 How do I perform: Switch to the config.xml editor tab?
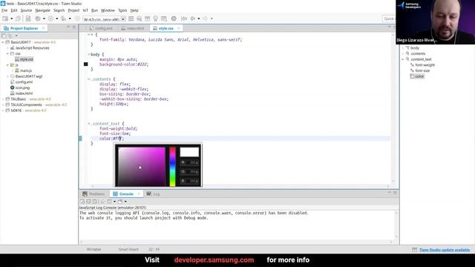(101, 28)
